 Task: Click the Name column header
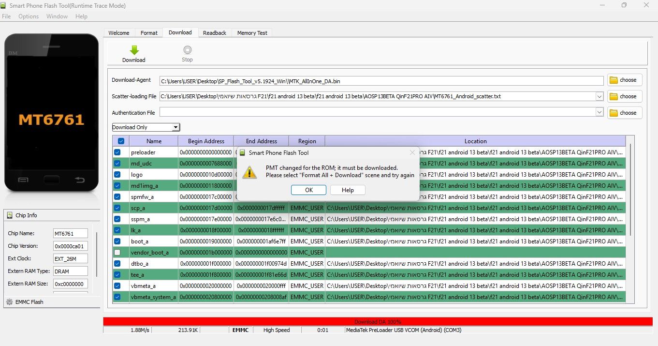(154, 141)
